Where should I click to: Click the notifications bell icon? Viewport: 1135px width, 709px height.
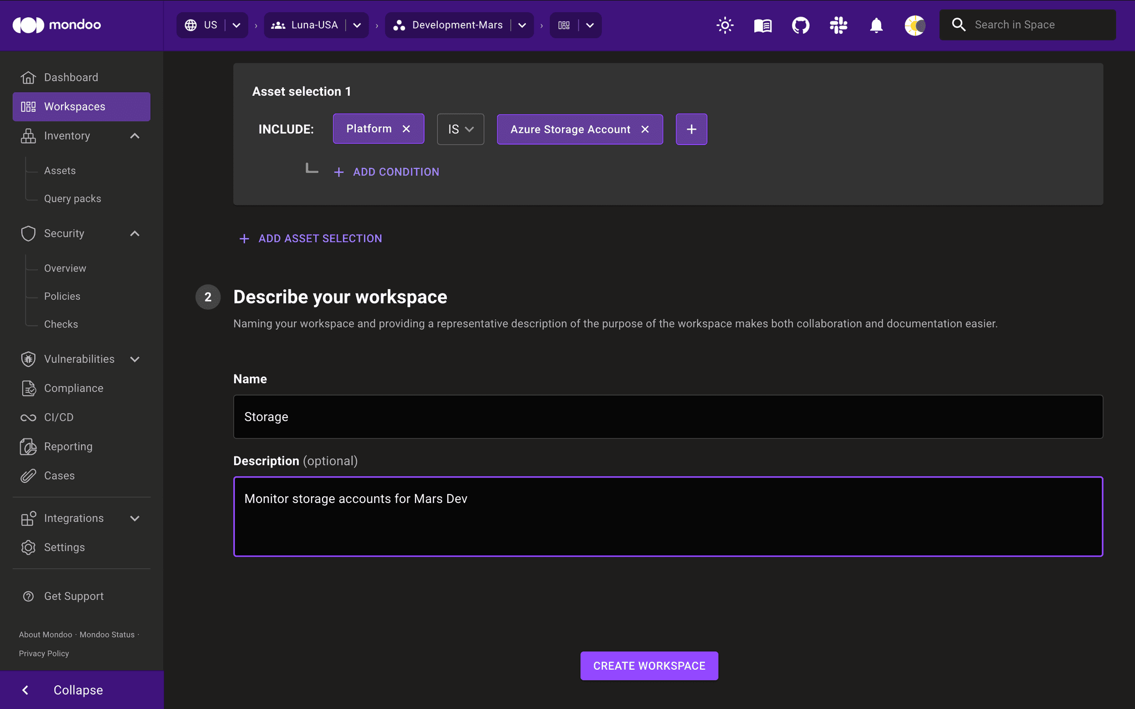click(876, 25)
